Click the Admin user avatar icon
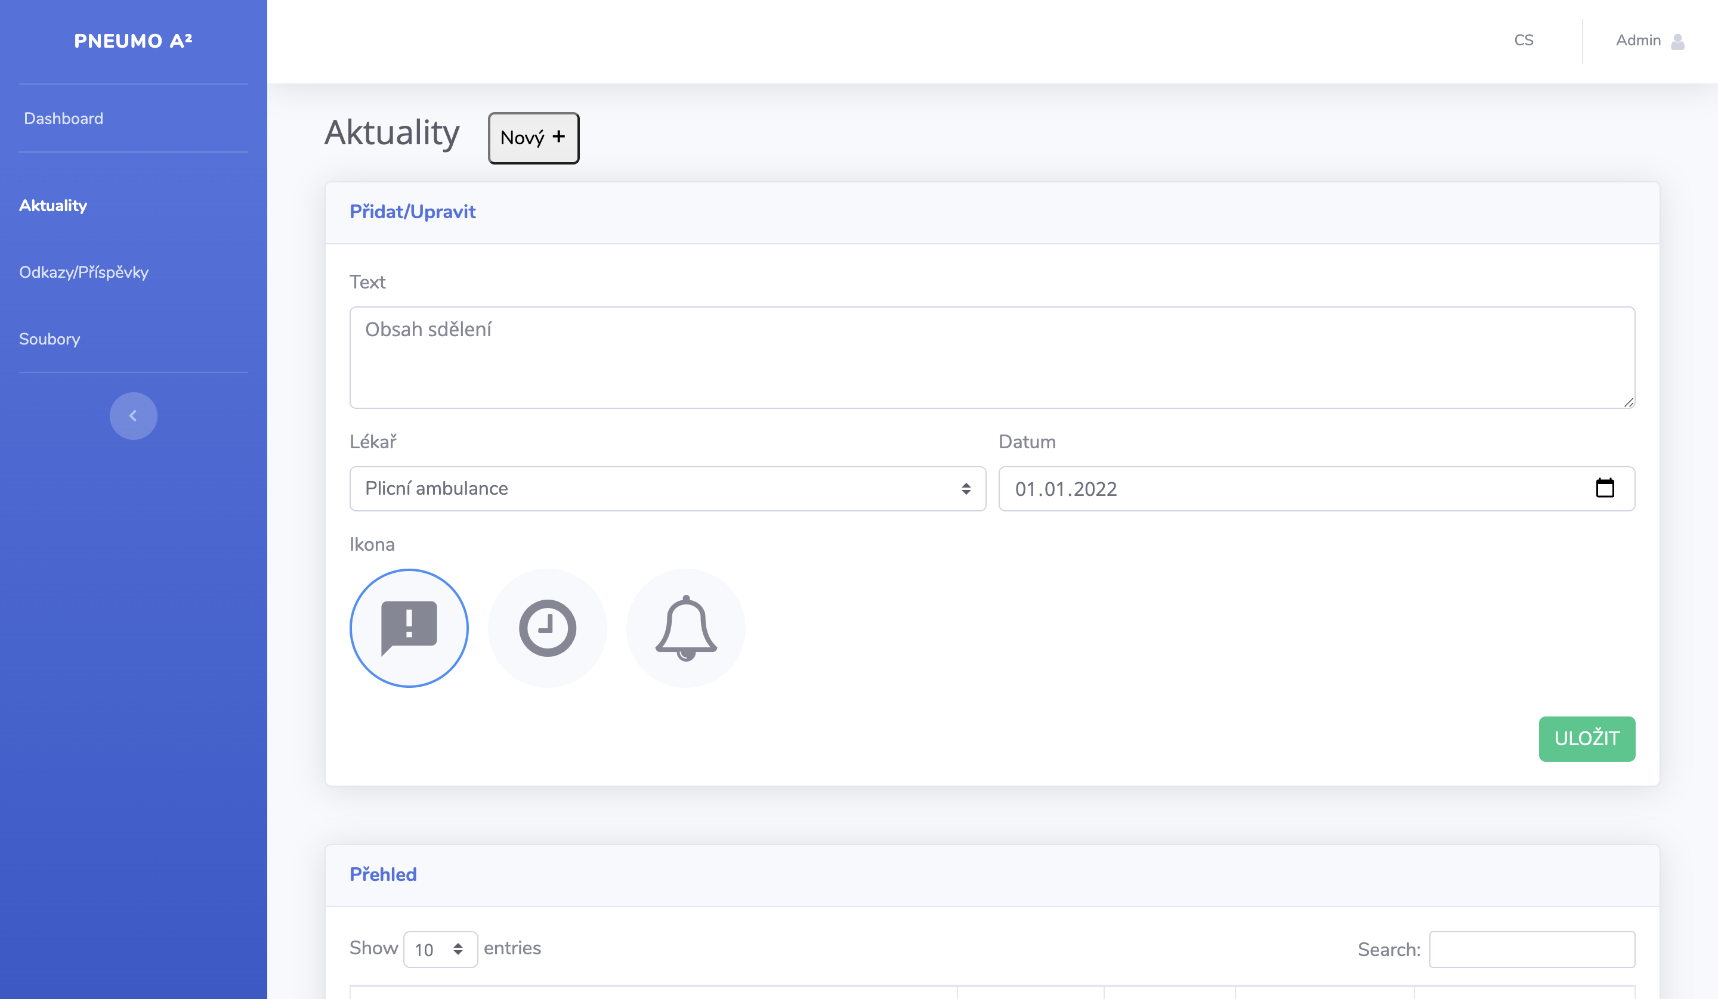The width and height of the screenshot is (1718, 999). coord(1678,42)
